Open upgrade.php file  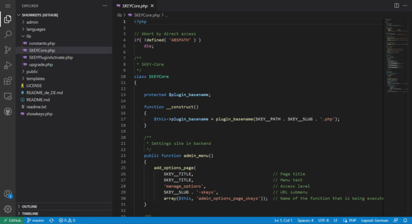pos(64,65)
